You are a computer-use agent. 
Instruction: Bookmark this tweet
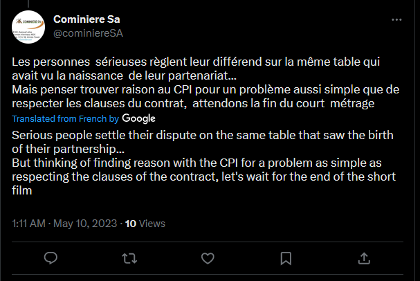coord(286,258)
